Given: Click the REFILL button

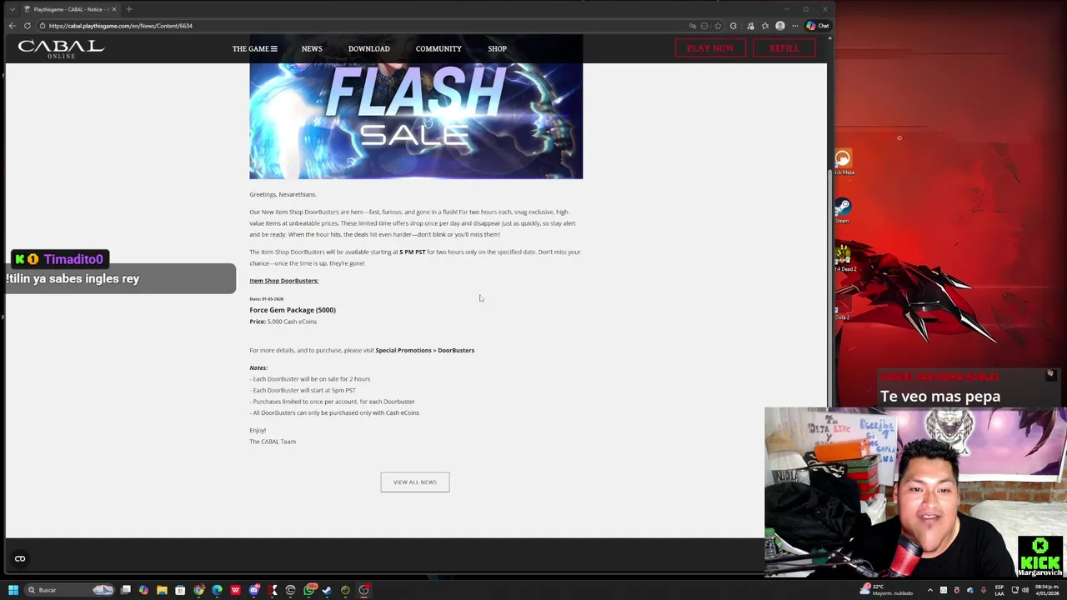Looking at the screenshot, I should click(784, 48).
